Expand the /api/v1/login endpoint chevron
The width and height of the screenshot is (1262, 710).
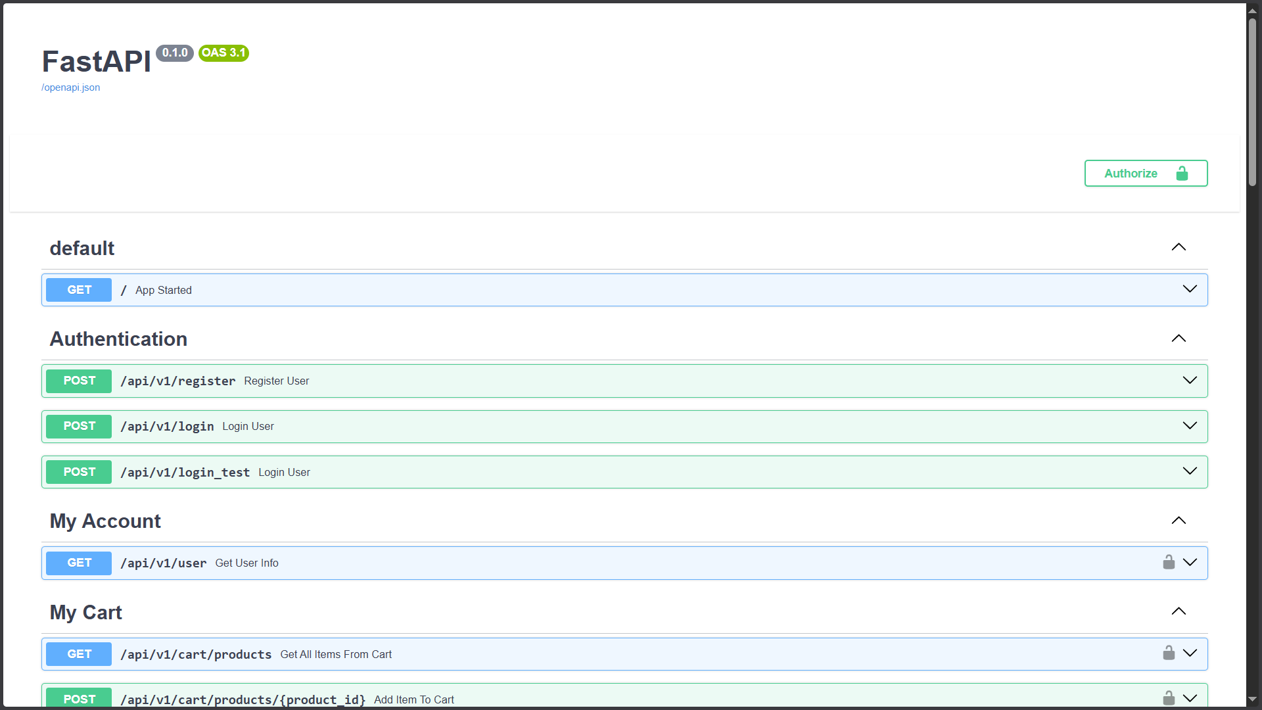[x=1190, y=426]
